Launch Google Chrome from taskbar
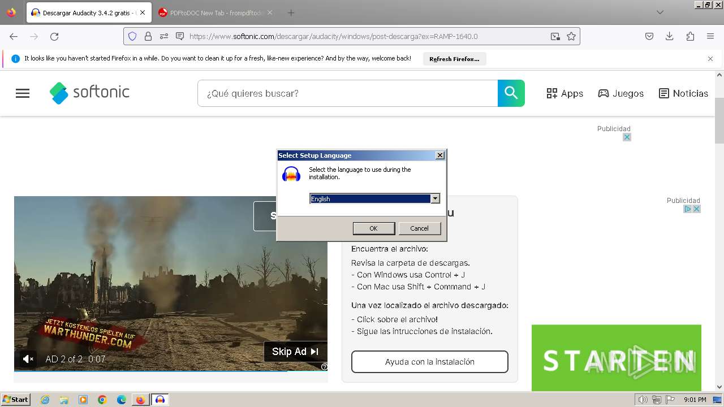The width and height of the screenshot is (724, 407). 102,400
